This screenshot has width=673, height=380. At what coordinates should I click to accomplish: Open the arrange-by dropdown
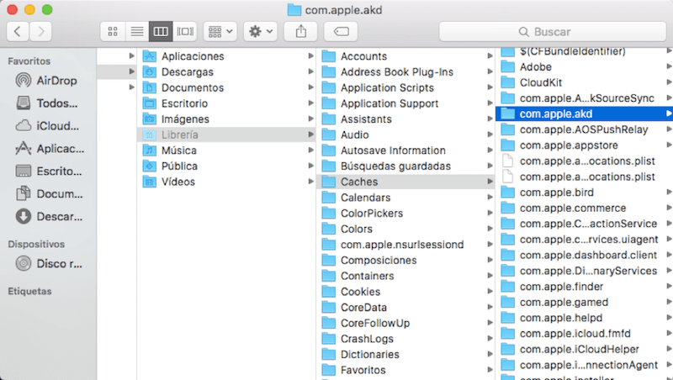coord(220,31)
